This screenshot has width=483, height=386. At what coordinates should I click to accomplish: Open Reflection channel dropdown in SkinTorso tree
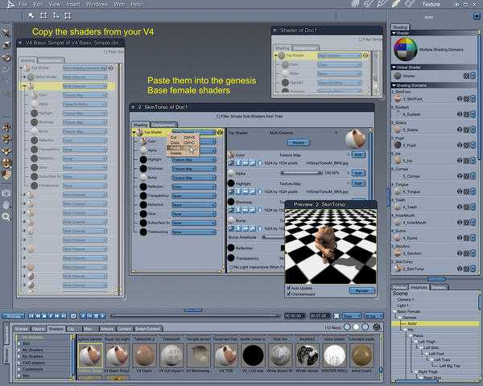[x=193, y=187]
